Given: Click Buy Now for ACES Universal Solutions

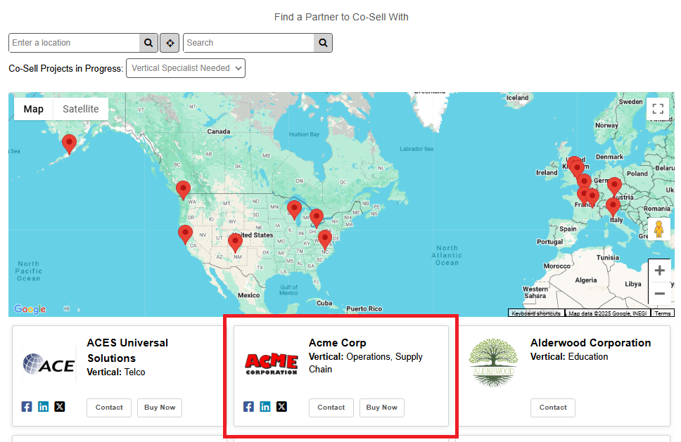Looking at the screenshot, I should pyautogui.click(x=160, y=408).
